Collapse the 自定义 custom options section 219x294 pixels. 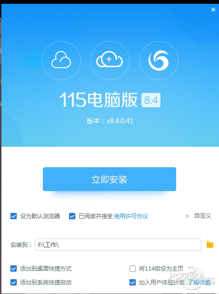pyautogui.click(x=198, y=216)
